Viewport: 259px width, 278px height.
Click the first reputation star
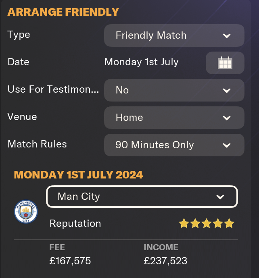(x=184, y=223)
